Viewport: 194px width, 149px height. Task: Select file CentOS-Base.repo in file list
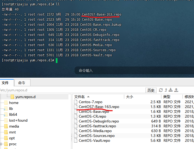pyautogui.click(x=94, y=112)
